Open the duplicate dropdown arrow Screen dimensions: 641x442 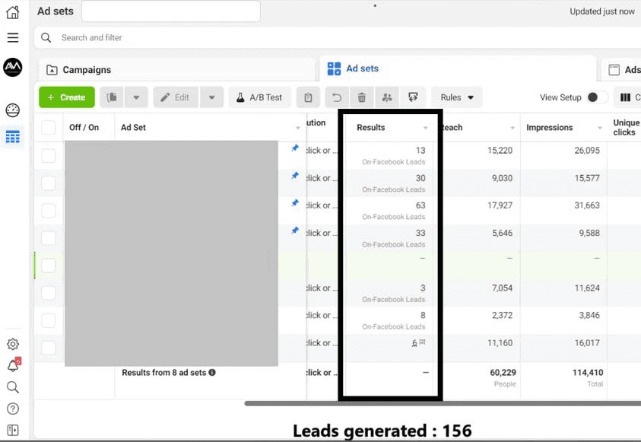click(x=136, y=97)
